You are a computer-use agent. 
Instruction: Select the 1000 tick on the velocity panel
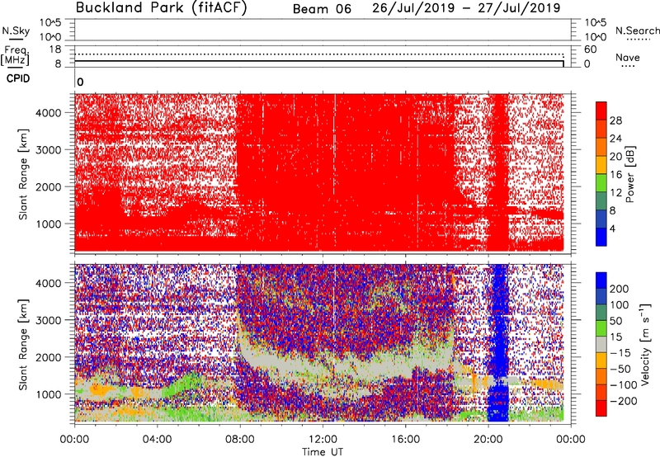49,394
